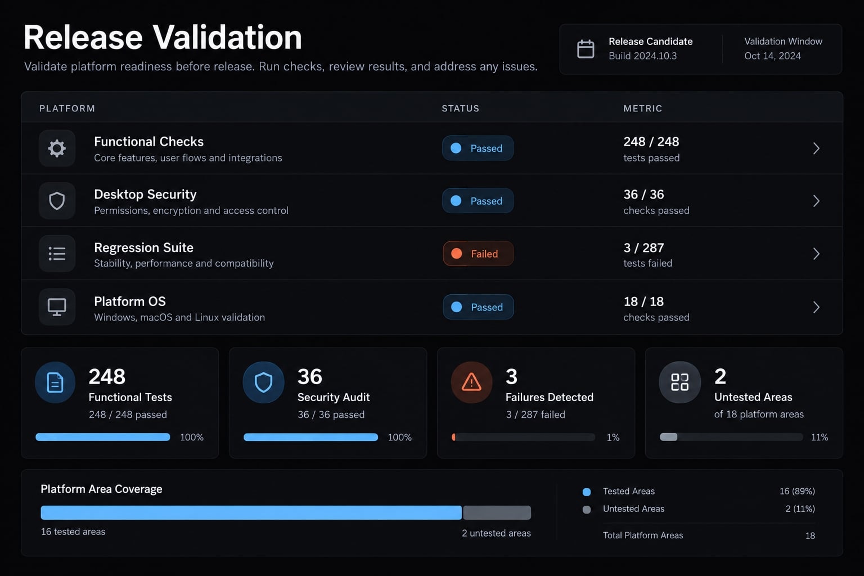Click the Passed badge for Functional Checks
Image resolution: width=864 pixels, height=576 pixels.
(x=478, y=148)
